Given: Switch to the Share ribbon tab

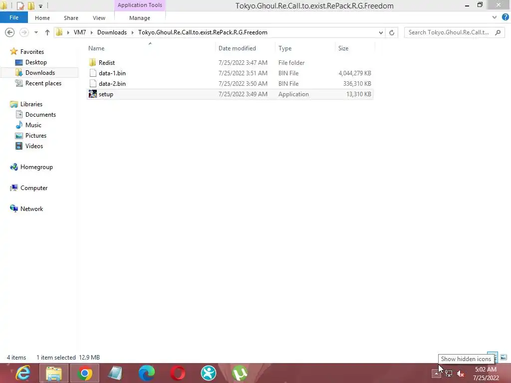Looking at the screenshot, I should tap(71, 18).
